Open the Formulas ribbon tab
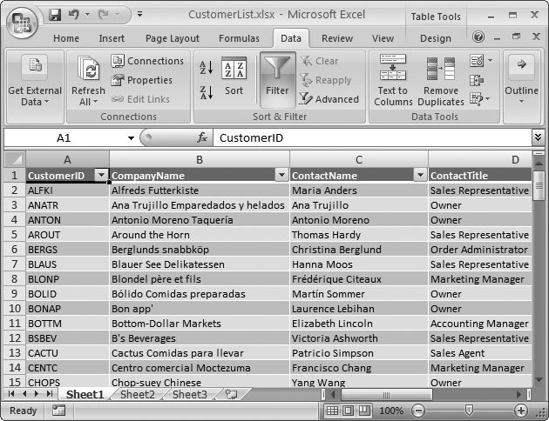The image size is (549, 421). (239, 38)
